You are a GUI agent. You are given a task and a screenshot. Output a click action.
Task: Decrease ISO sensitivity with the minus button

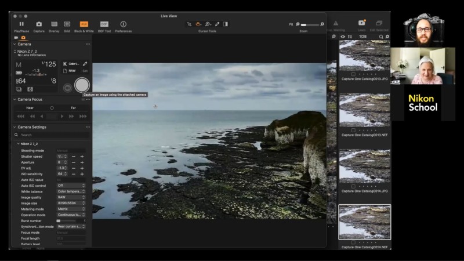pos(74,174)
